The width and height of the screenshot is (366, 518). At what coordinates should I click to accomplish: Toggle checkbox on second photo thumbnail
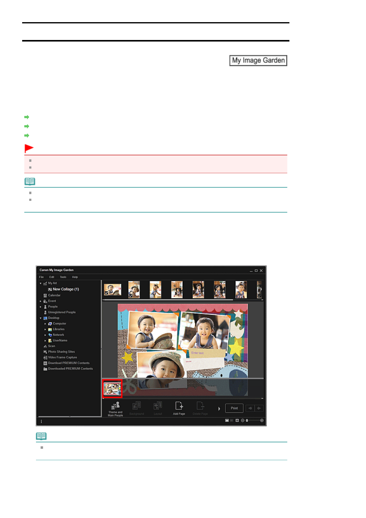click(x=130, y=296)
